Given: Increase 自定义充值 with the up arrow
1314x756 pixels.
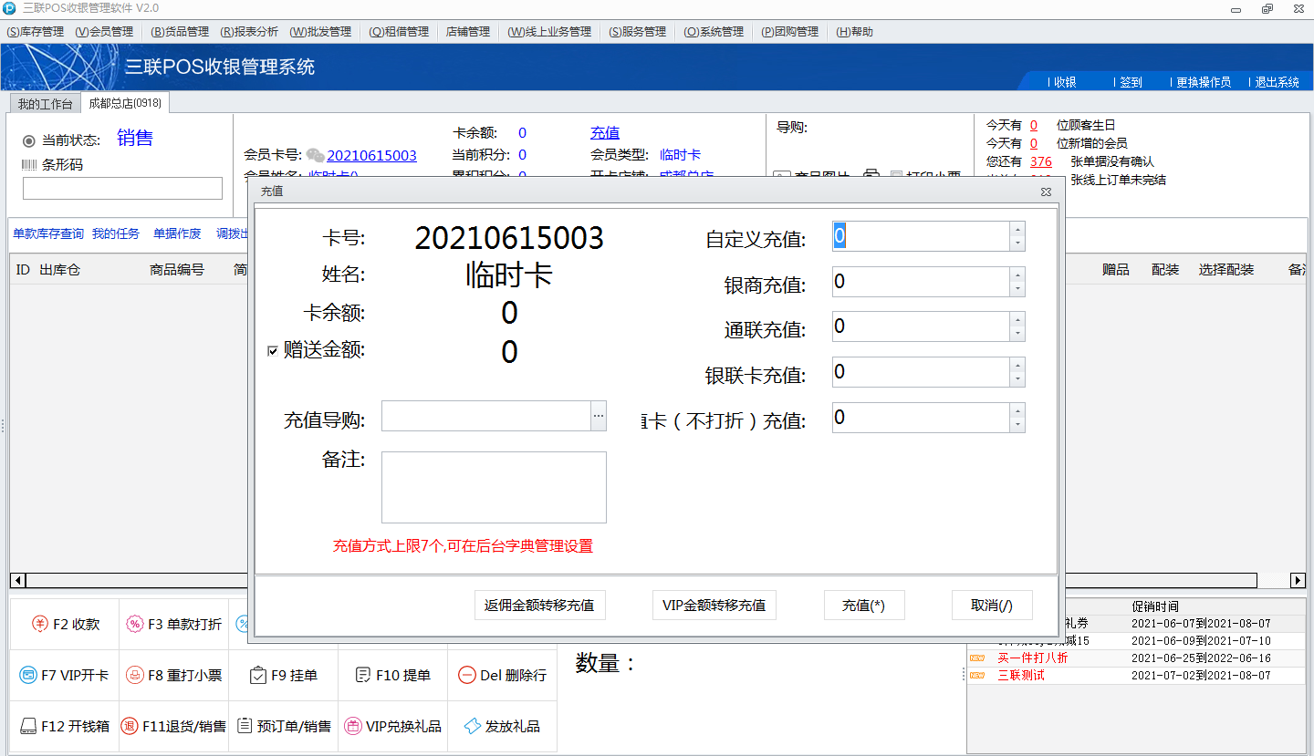Looking at the screenshot, I should (x=1017, y=229).
